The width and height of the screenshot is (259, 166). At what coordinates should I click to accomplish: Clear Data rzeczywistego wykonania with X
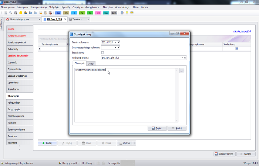click(118, 48)
